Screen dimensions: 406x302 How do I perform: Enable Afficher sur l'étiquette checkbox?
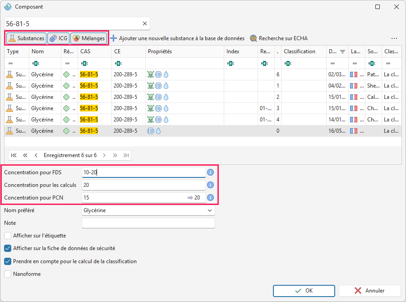pyautogui.click(x=8, y=236)
